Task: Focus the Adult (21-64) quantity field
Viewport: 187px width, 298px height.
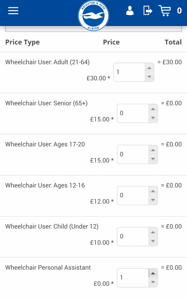Action: pyautogui.click(x=129, y=72)
